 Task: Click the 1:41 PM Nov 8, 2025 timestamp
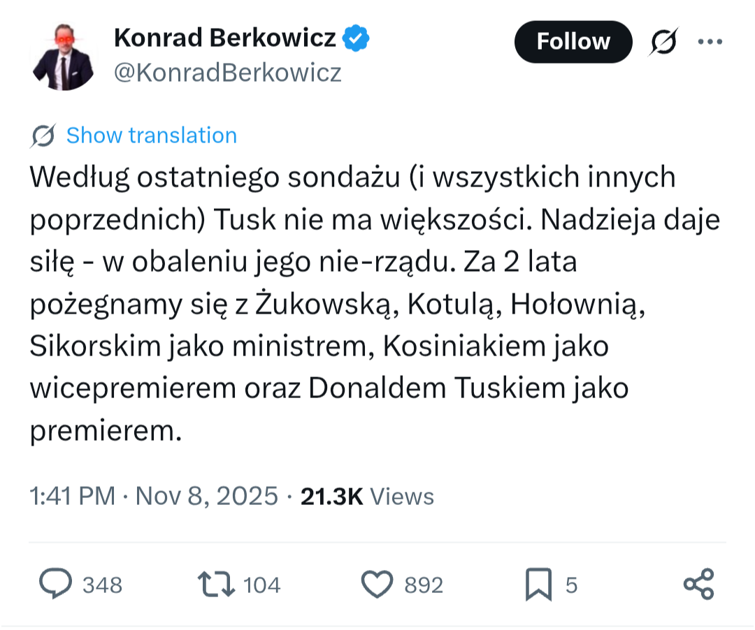point(154,497)
